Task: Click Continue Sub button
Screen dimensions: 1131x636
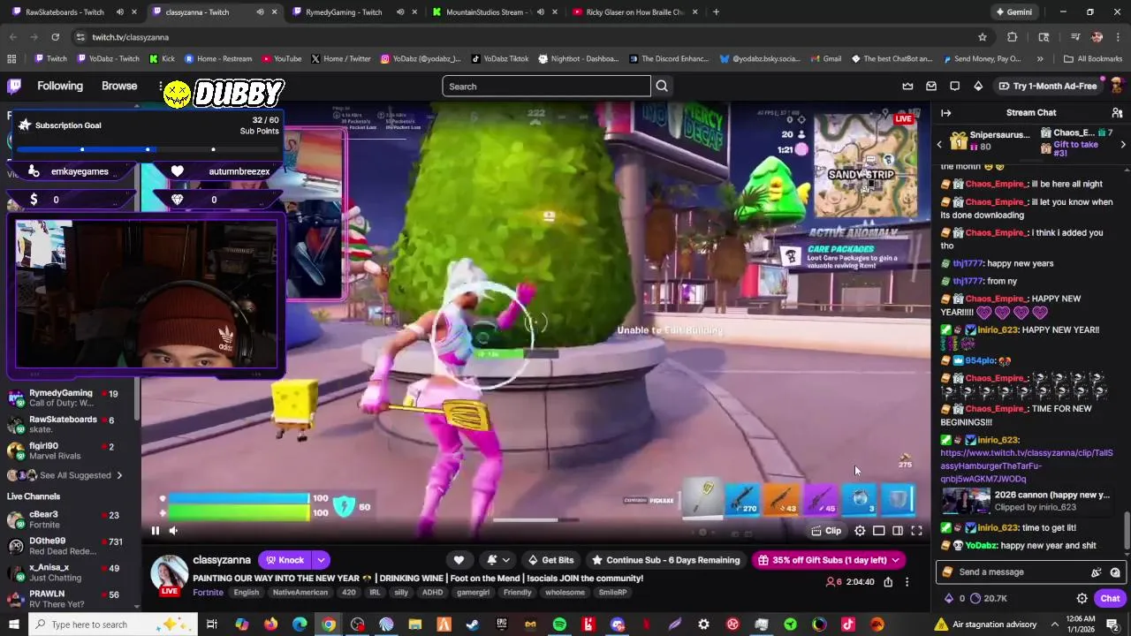Action: tap(666, 560)
